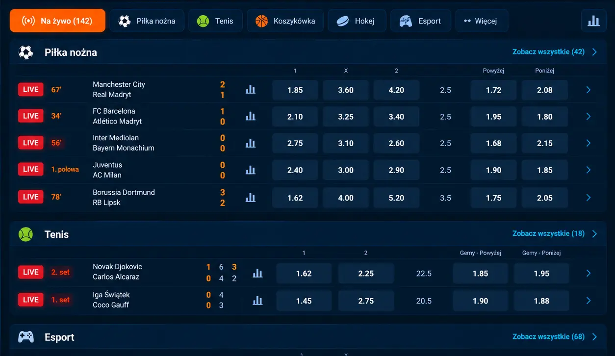The width and height of the screenshot is (615, 356).
Task: Click the tennis ball icon in Tenis header
Action: 26,234
